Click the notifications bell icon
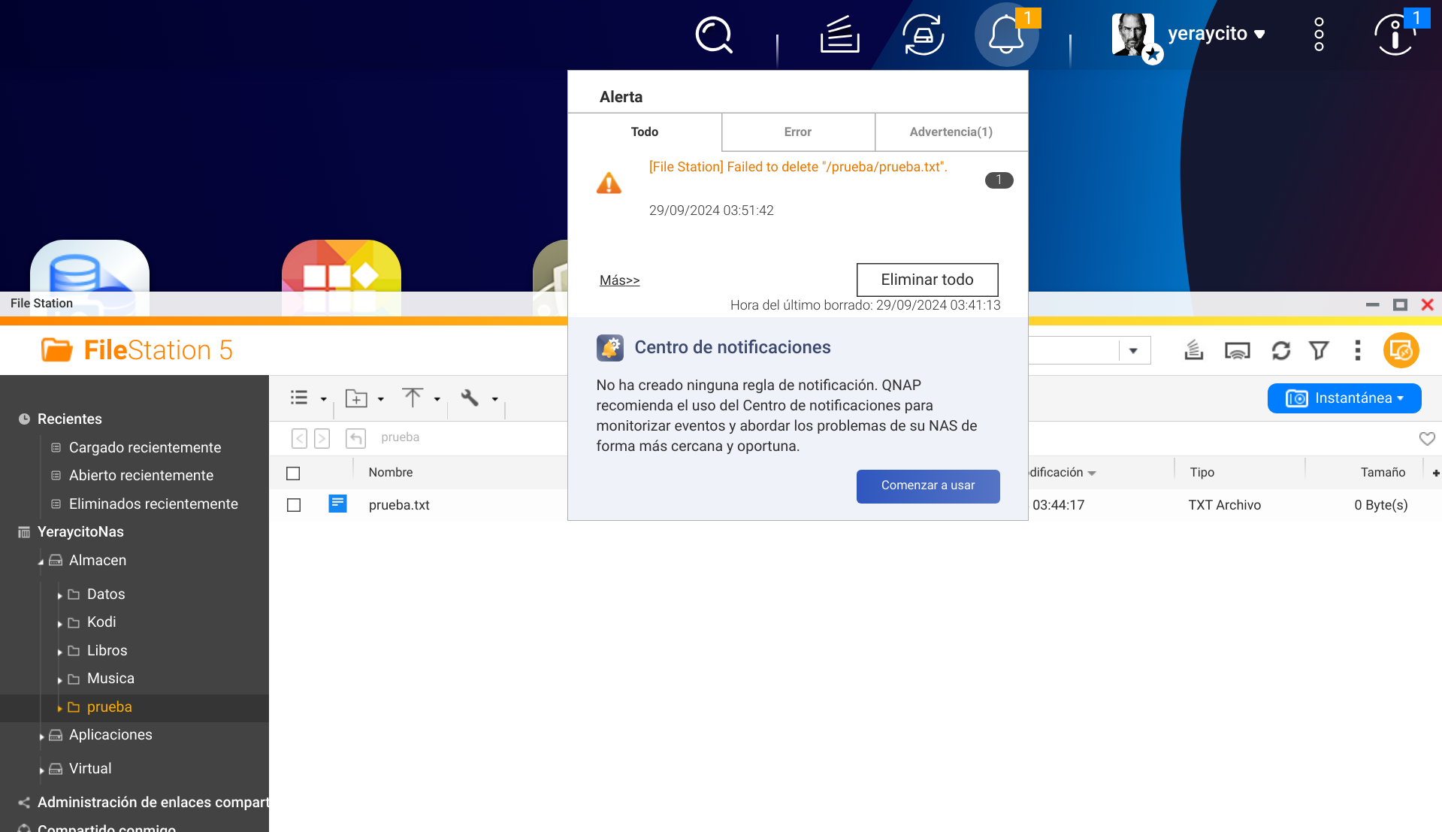Image resolution: width=1442 pixels, height=832 pixels. coord(1005,35)
